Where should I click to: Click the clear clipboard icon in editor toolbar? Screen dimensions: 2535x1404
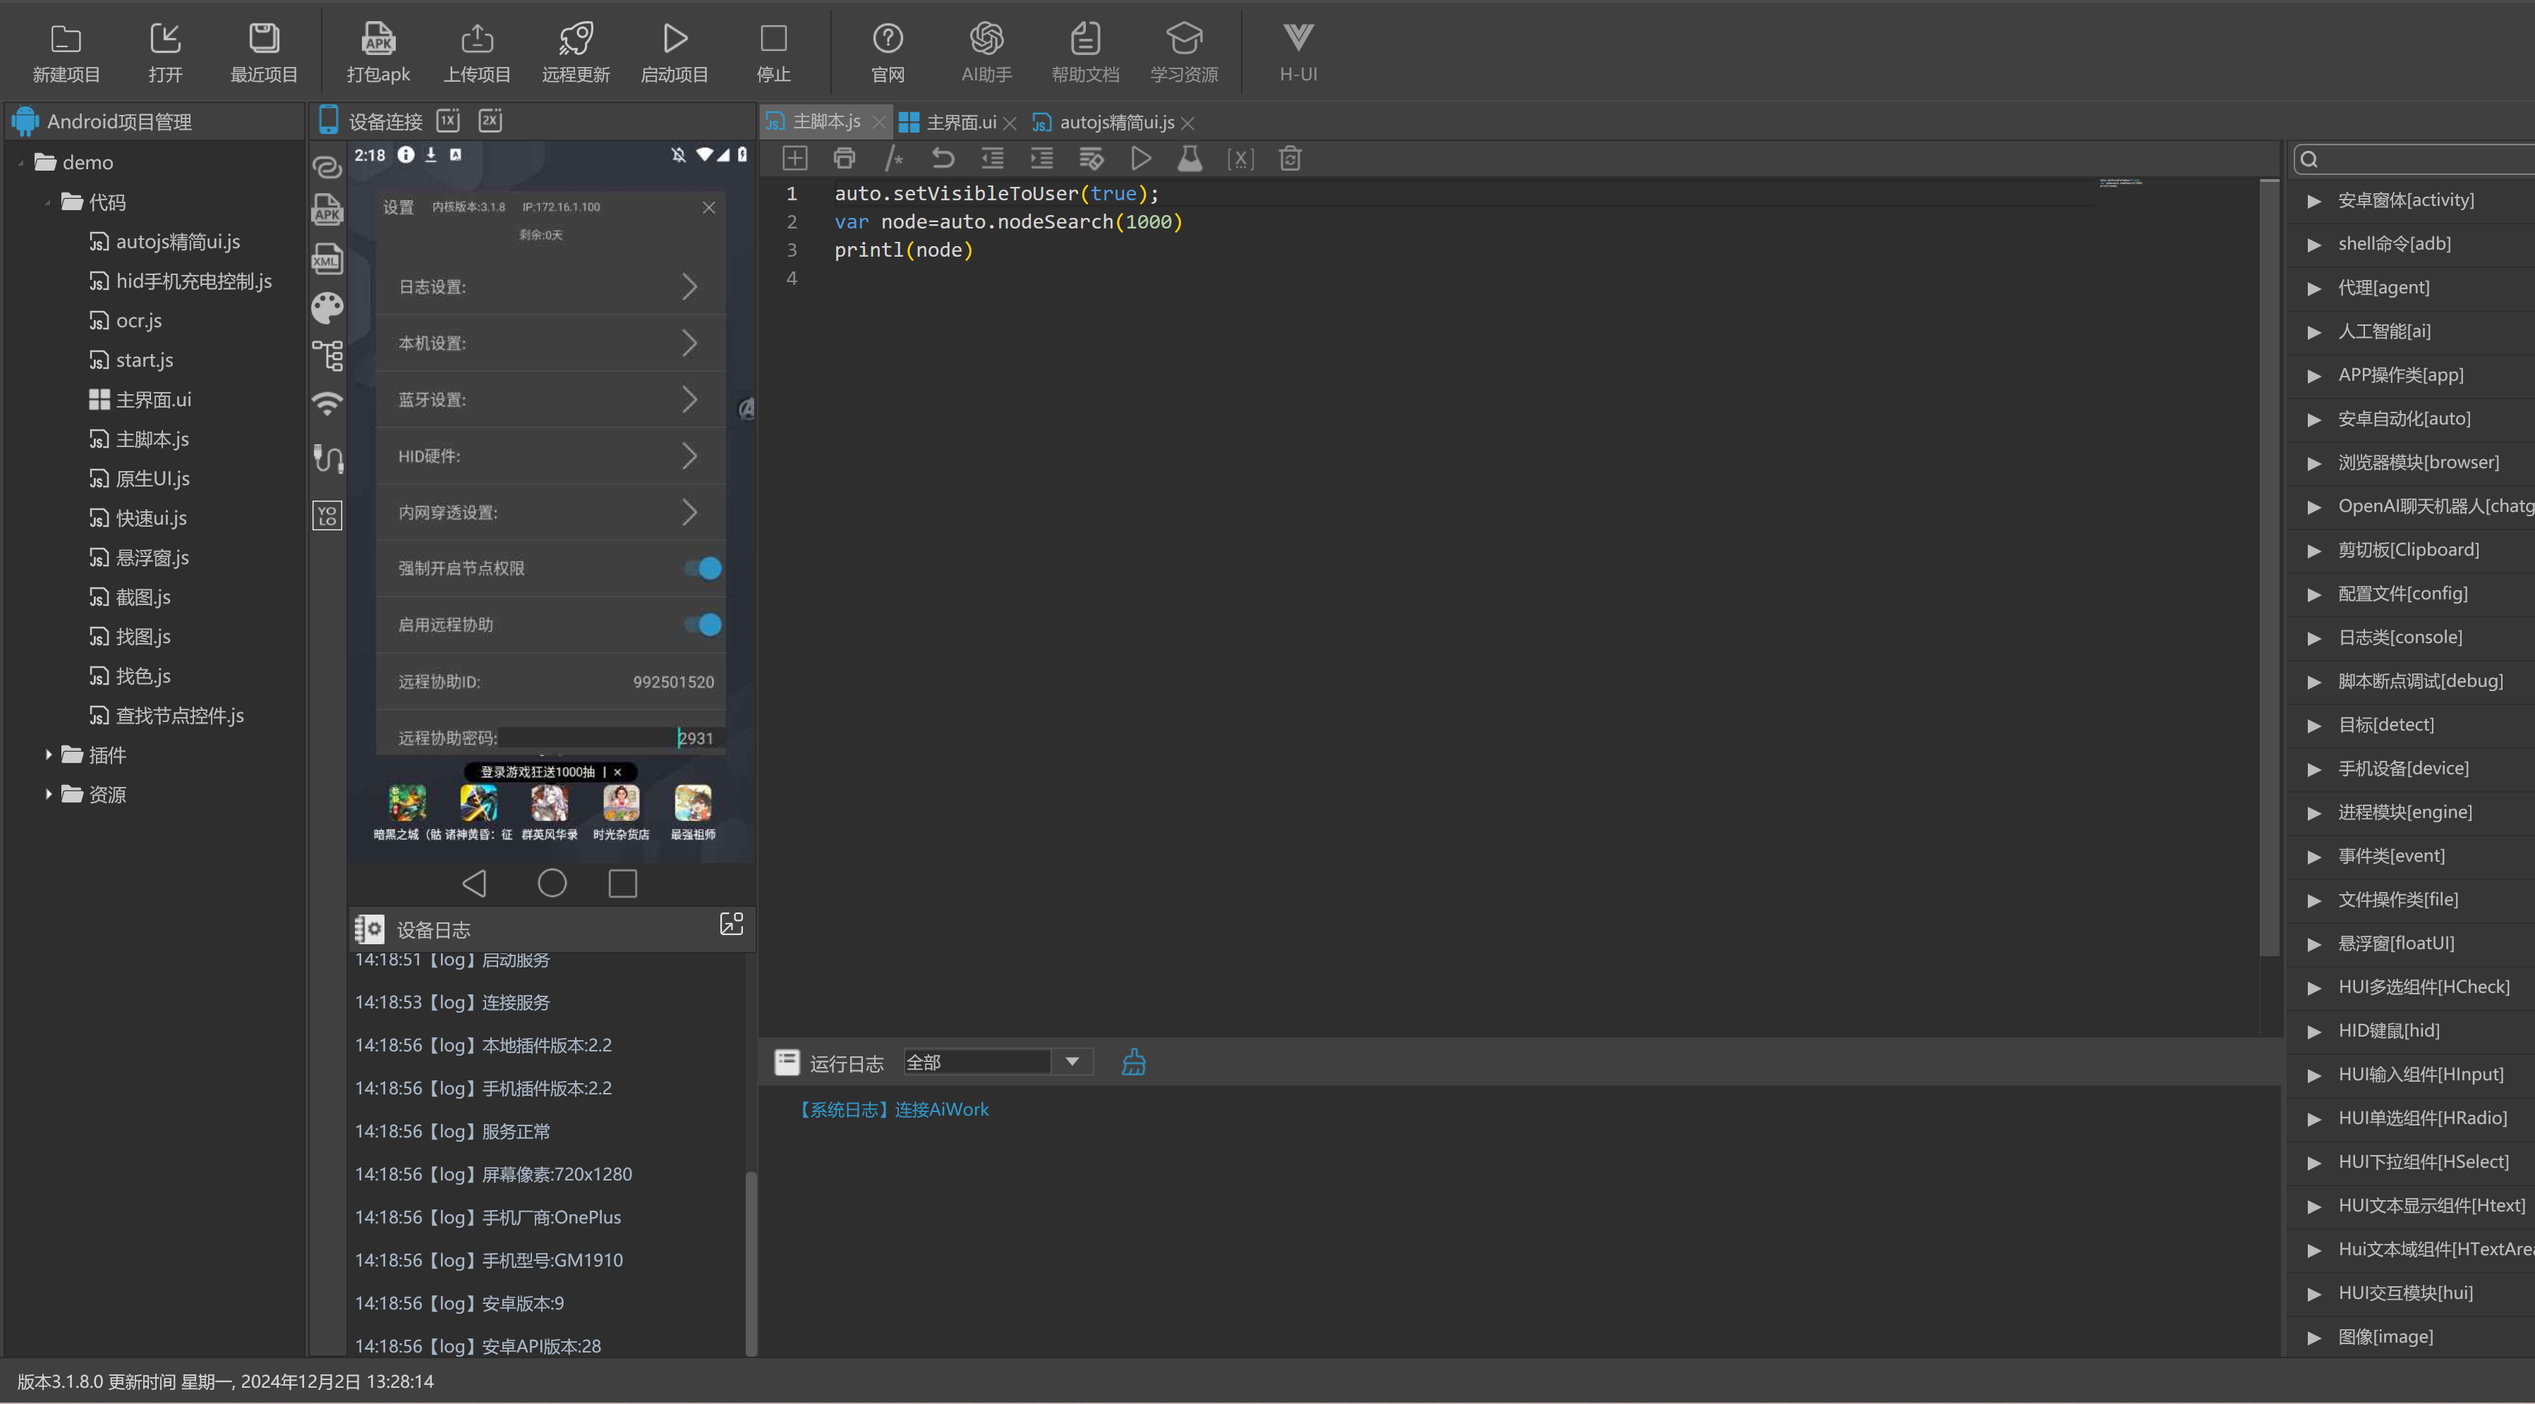click(x=1290, y=159)
